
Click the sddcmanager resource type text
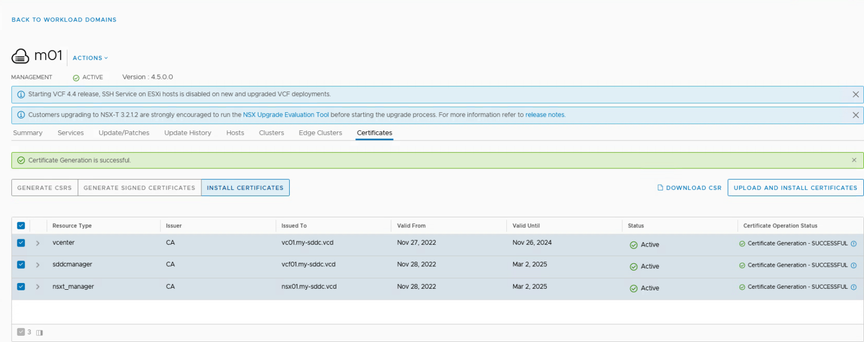coord(73,264)
